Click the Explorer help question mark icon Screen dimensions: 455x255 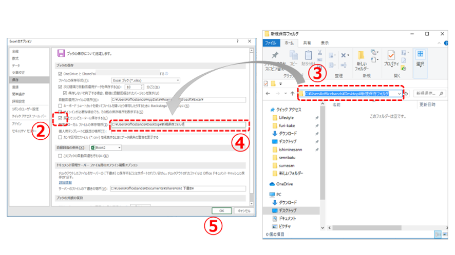[446, 43]
